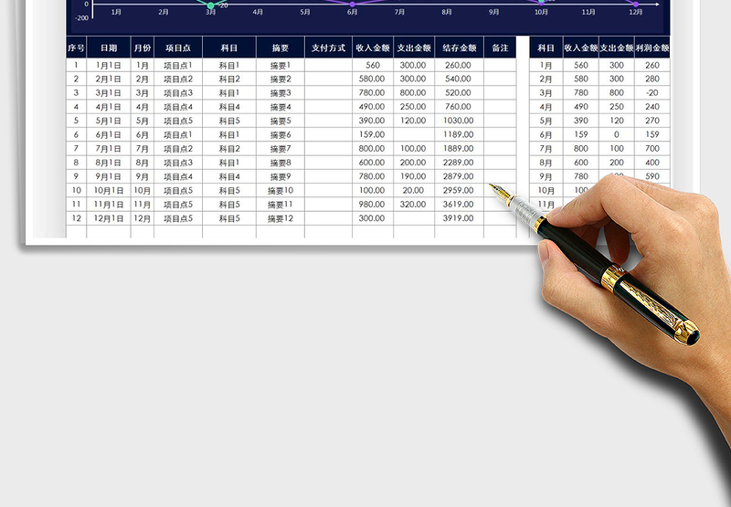This screenshot has width=731, height=507.
Task: Select the 980.00 income cell
Action: coord(372,205)
